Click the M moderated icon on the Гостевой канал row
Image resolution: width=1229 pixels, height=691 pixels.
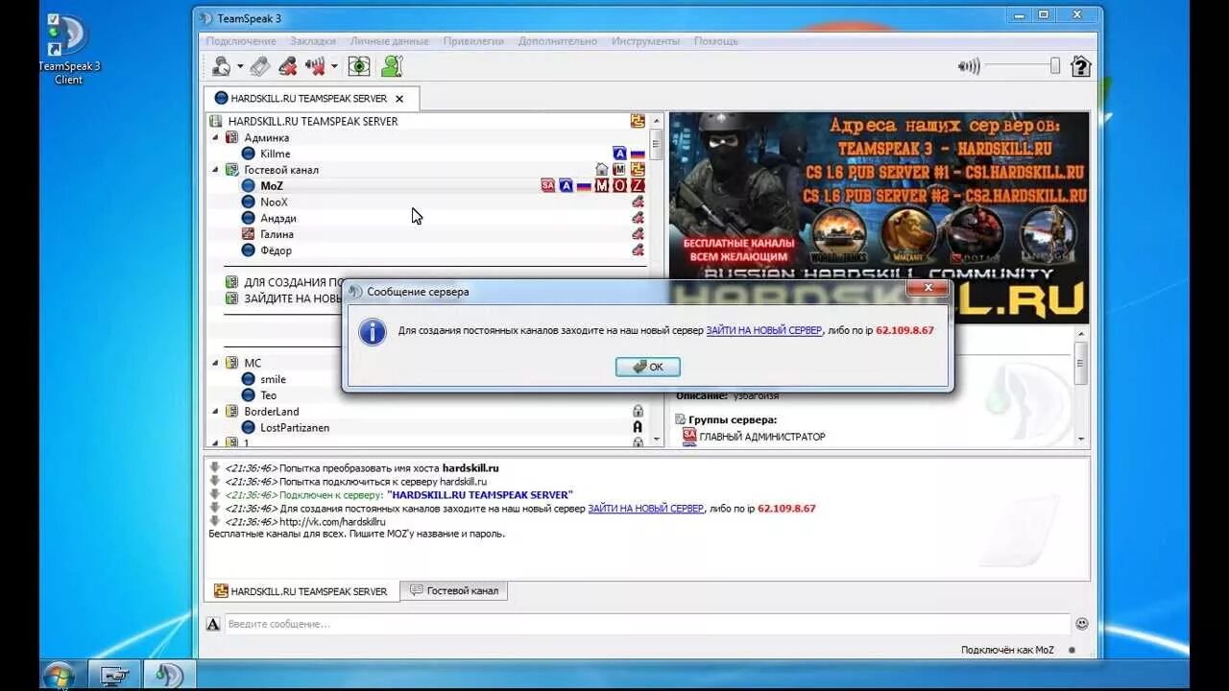click(x=619, y=170)
